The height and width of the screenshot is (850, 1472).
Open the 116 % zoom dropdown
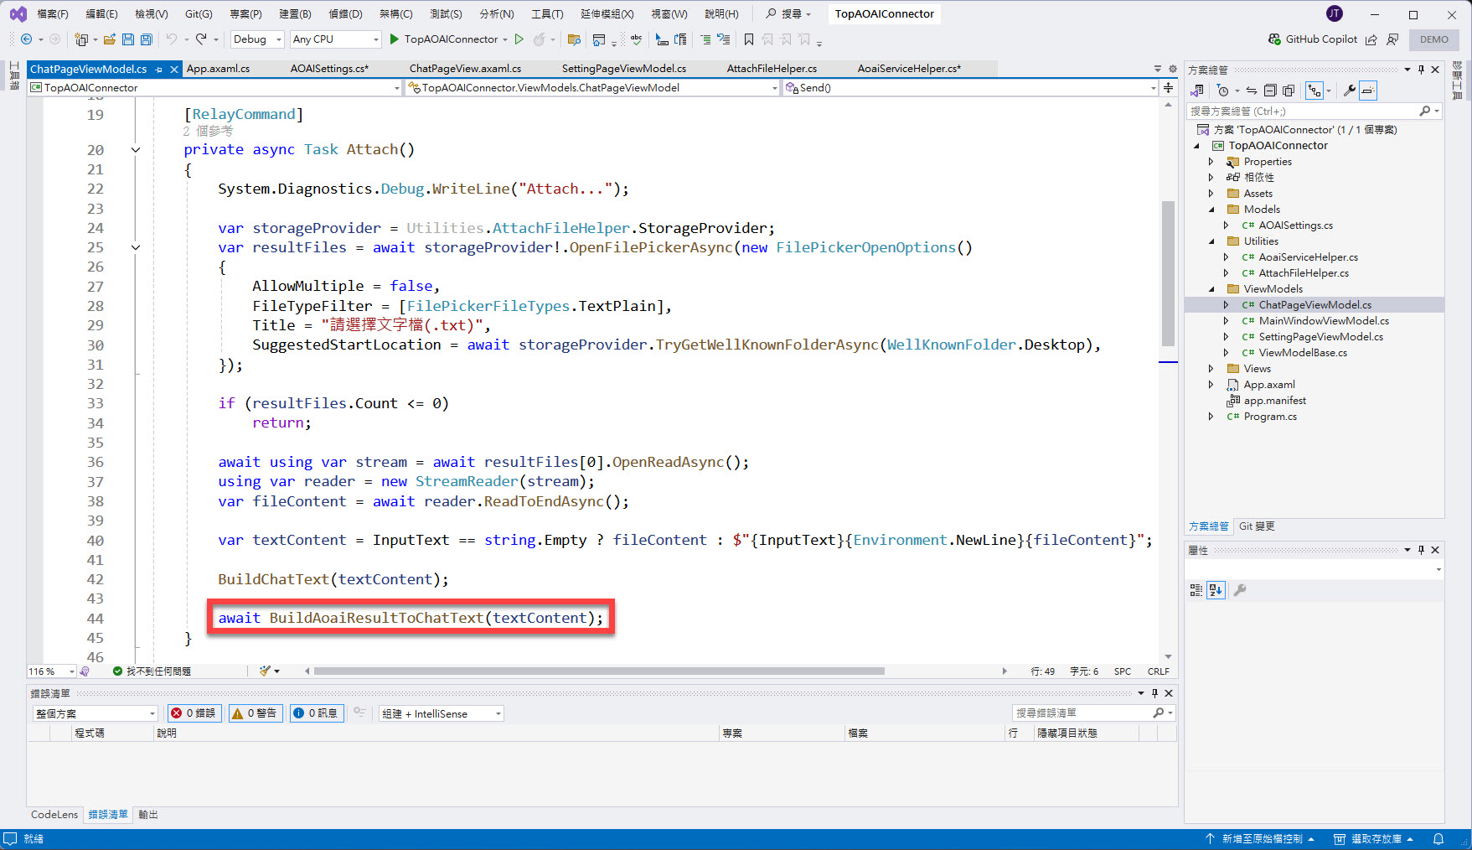click(x=51, y=671)
